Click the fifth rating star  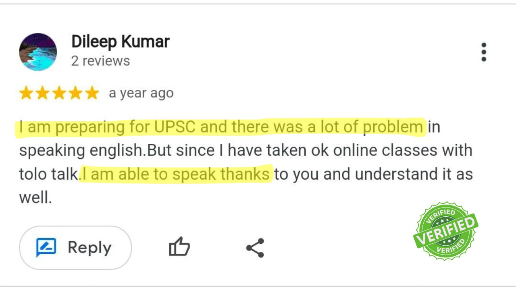point(92,93)
